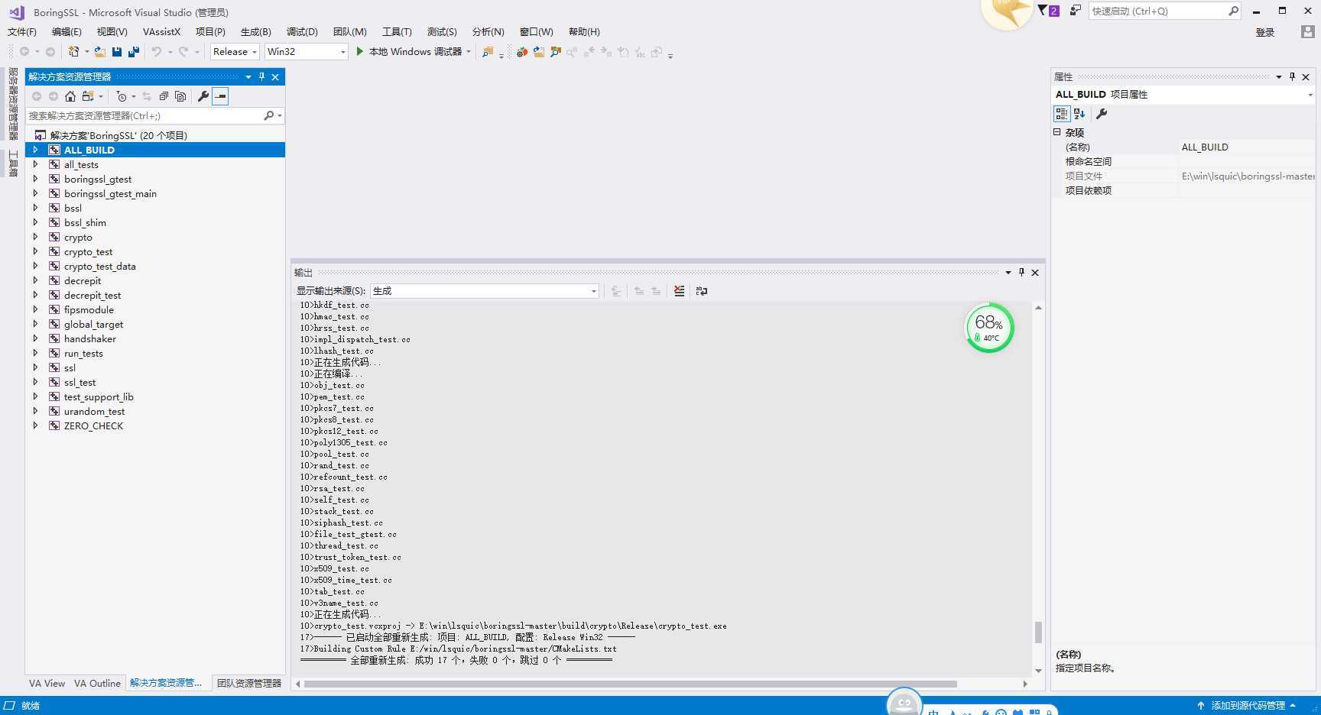
Task: Open the 调试(D) debug menu
Action: 302,31
